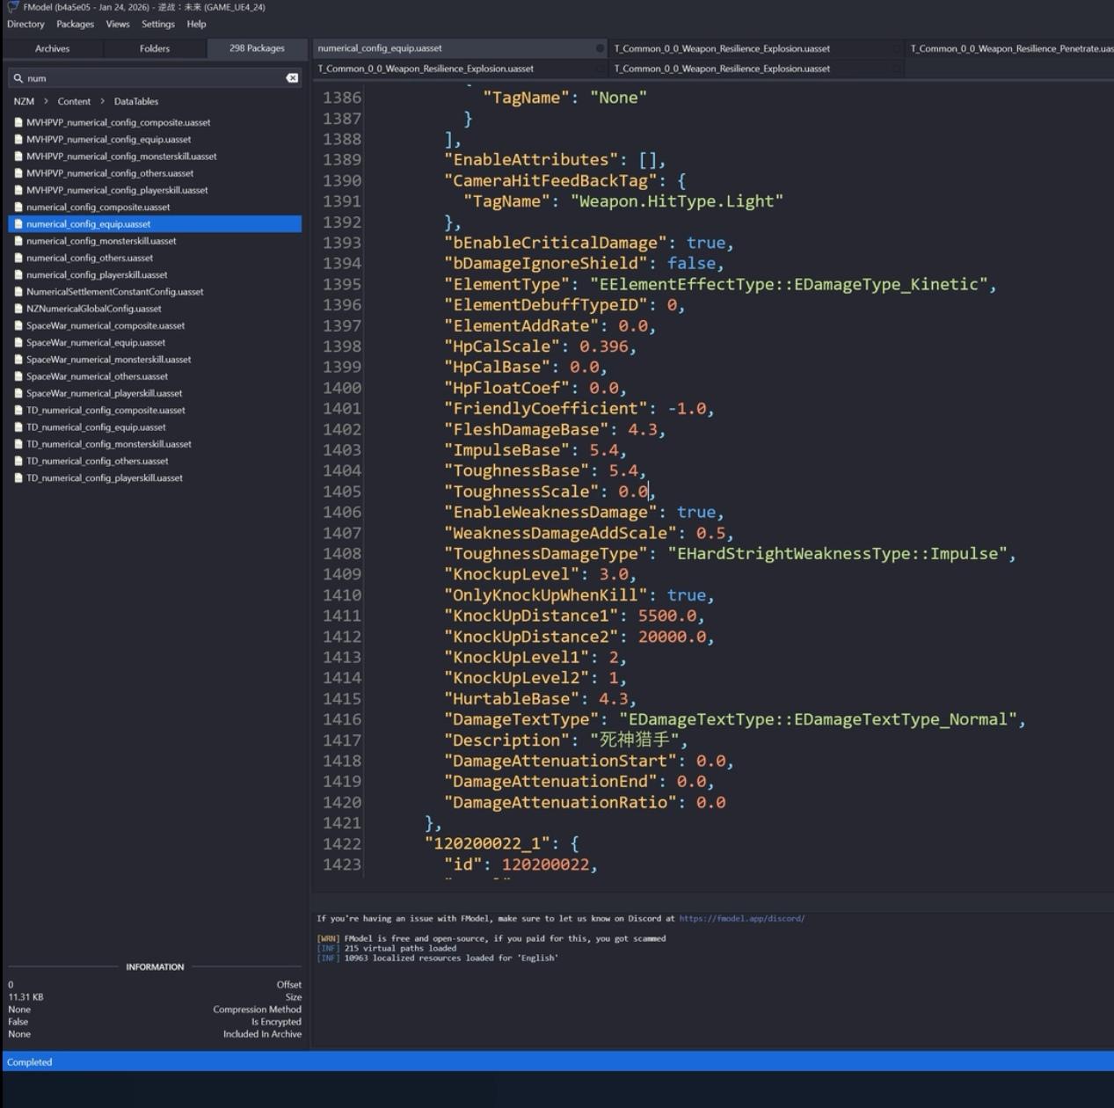Open the Packages menu
The height and width of the screenshot is (1108, 1114).
[75, 25]
